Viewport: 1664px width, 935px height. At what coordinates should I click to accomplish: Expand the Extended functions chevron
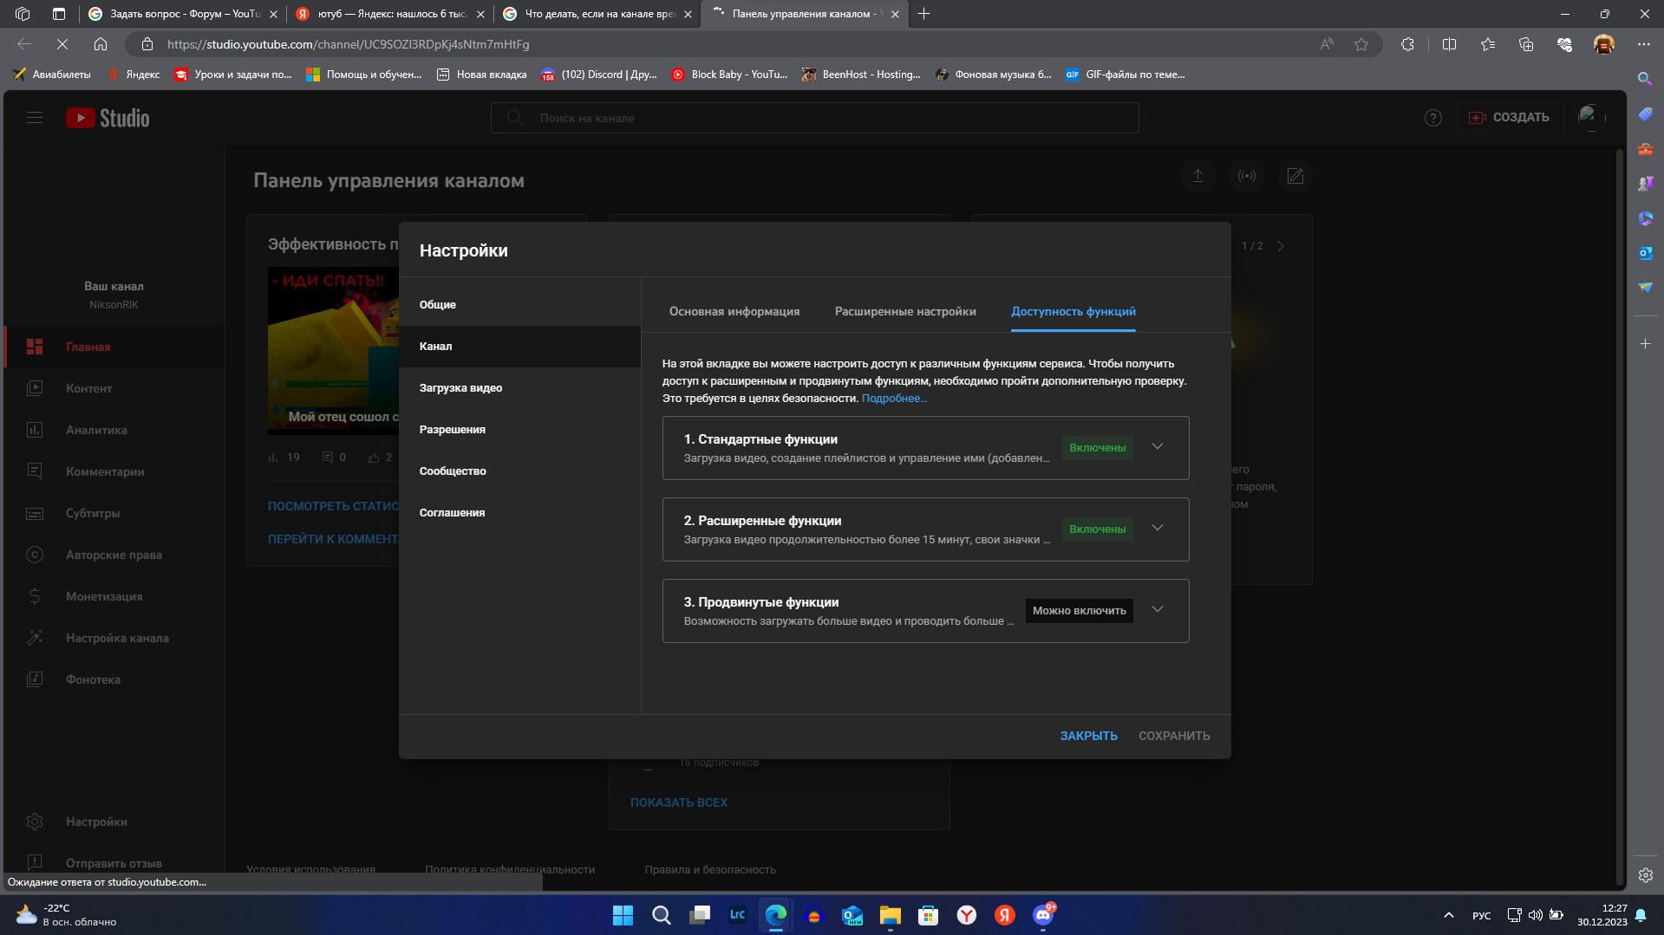pos(1157,529)
